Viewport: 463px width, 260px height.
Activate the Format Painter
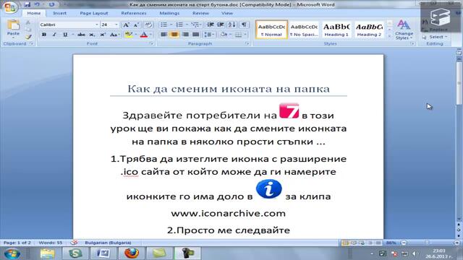[28, 37]
